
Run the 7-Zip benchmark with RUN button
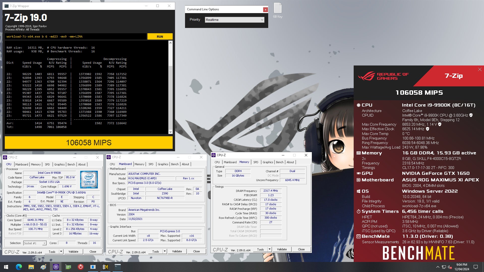tap(160, 37)
